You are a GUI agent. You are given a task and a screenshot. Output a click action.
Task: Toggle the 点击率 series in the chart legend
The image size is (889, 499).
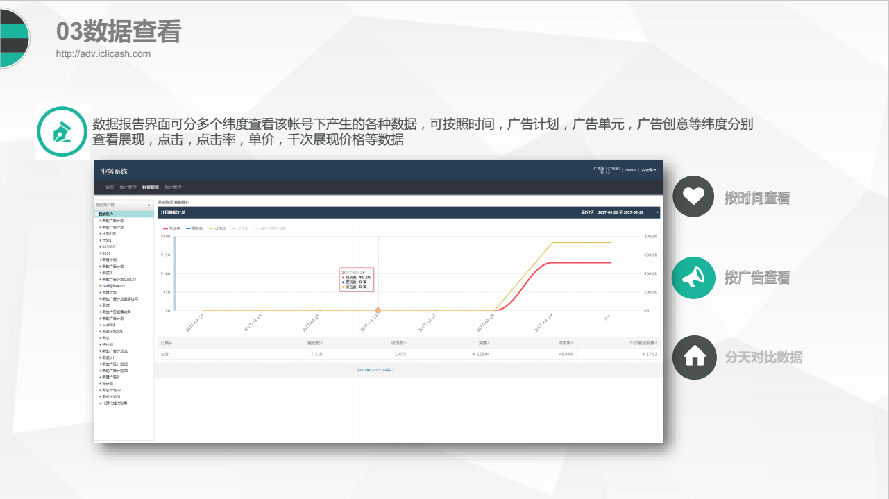(x=239, y=228)
